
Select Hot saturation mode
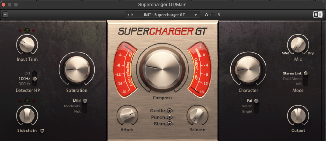click(78, 112)
